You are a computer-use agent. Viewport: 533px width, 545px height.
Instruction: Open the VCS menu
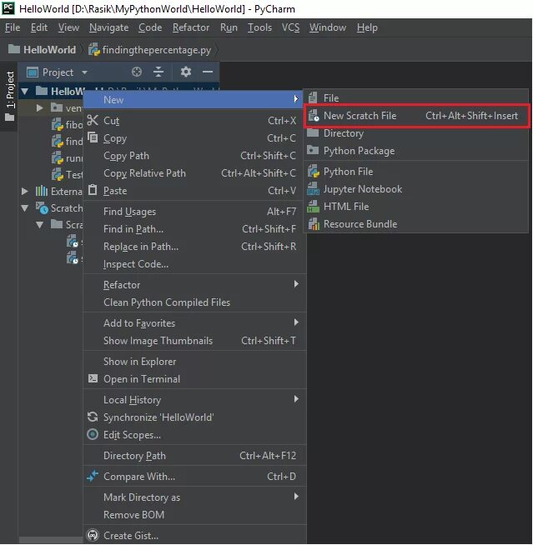(290, 27)
